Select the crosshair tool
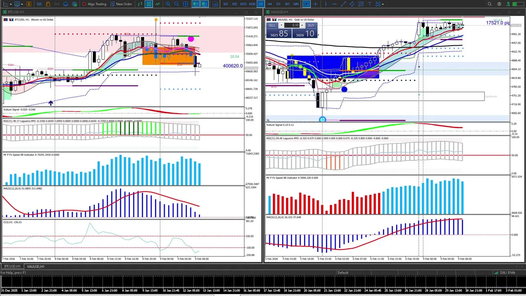The height and width of the screenshot is (296, 526). [x=316, y=4]
